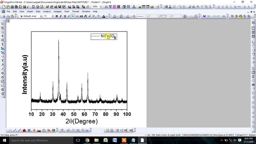Open the File menu

pos(8,12)
